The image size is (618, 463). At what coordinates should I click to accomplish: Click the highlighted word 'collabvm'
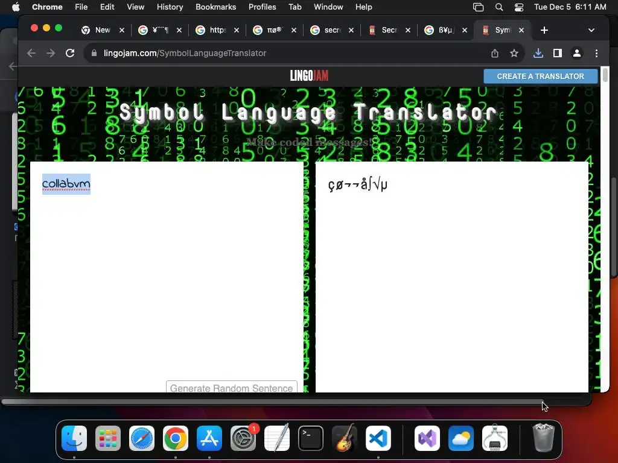66,184
